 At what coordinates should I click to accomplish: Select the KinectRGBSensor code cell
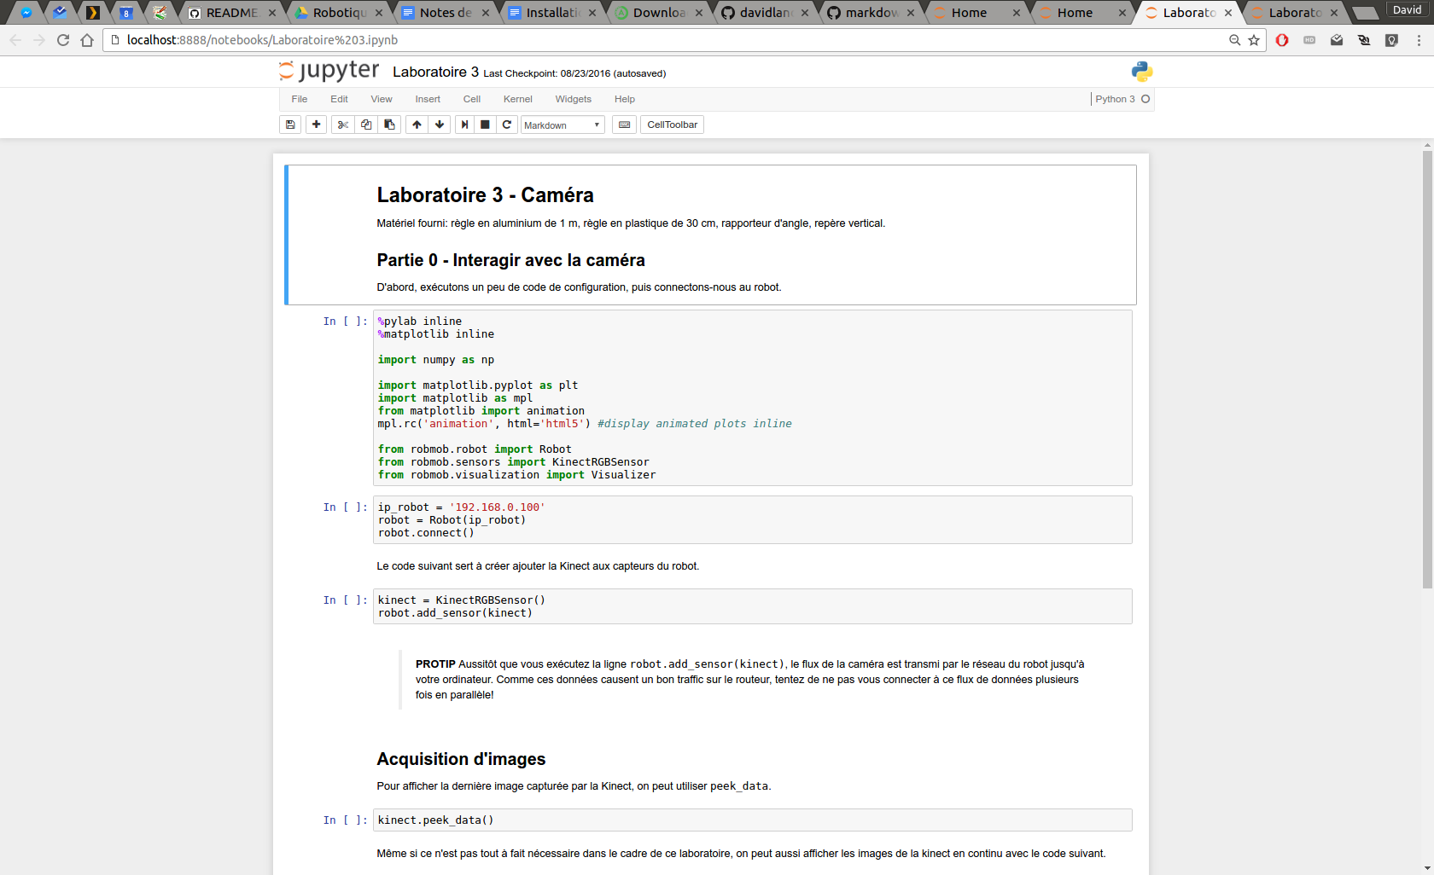pos(752,606)
